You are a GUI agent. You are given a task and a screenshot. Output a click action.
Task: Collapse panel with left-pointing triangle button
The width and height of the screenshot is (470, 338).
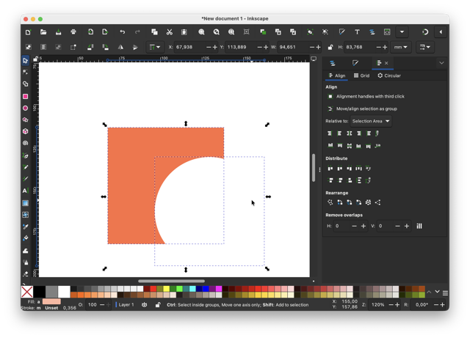pos(441,32)
